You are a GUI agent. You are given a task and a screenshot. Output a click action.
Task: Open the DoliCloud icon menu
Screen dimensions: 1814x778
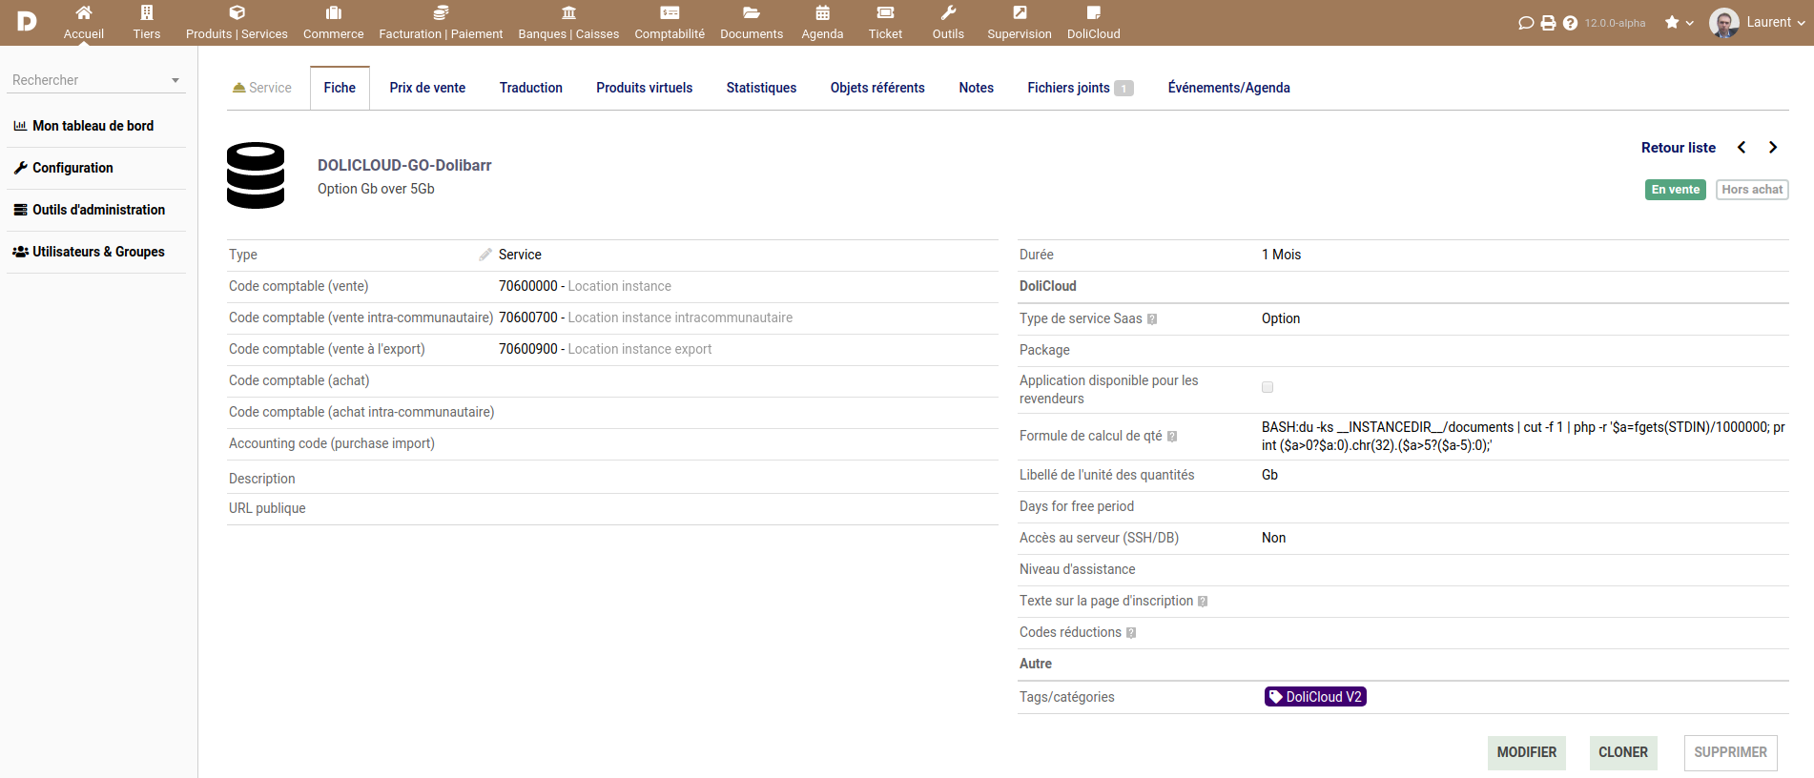click(x=1094, y=12)
